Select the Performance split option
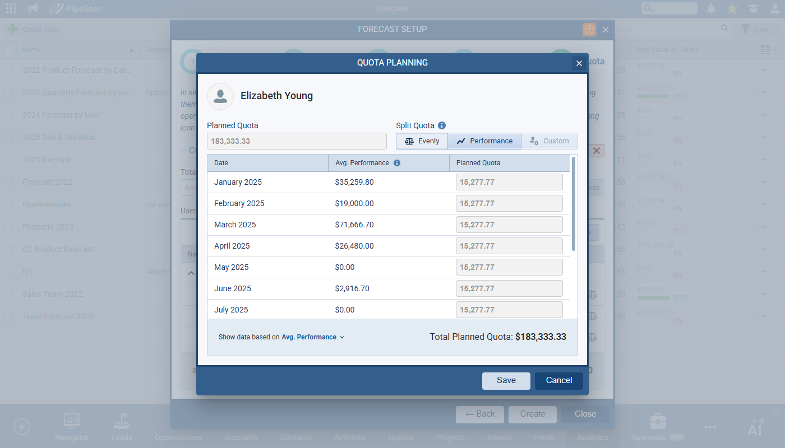This screenshot has width=785, height=448. coord(484,141)
